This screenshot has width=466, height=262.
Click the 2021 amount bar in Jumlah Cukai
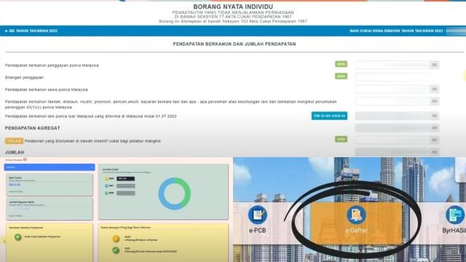click(126, 186)
